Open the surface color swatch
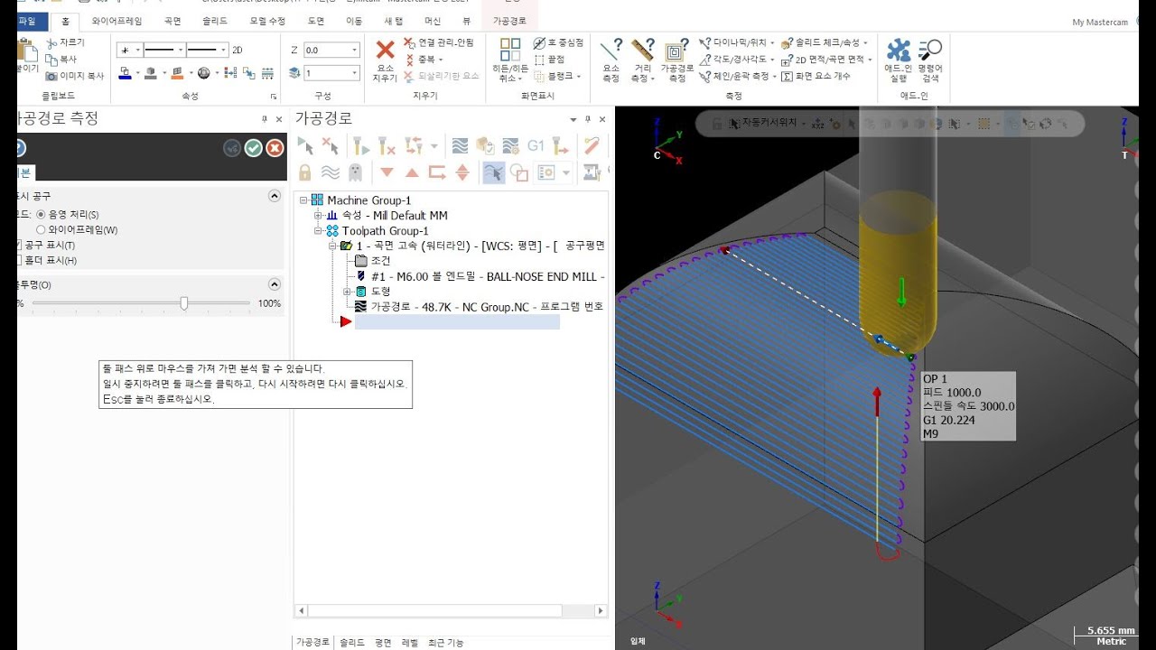The image size is (1156, 650). tap(178, 73)
